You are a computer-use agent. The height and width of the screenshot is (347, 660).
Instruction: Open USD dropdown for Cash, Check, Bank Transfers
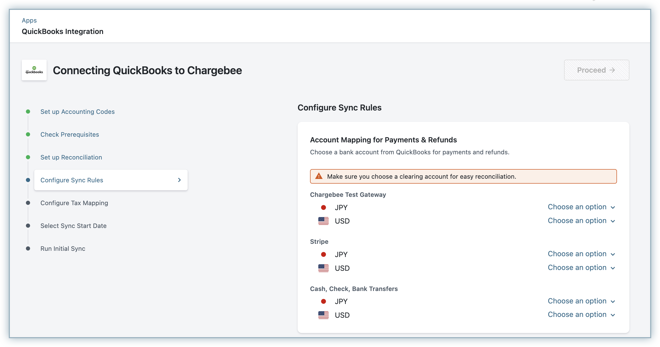(581, 315)
